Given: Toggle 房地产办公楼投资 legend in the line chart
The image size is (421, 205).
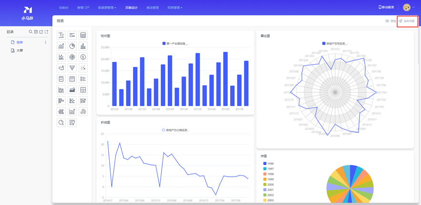Looking at the screenshot, I should (175, 130).
